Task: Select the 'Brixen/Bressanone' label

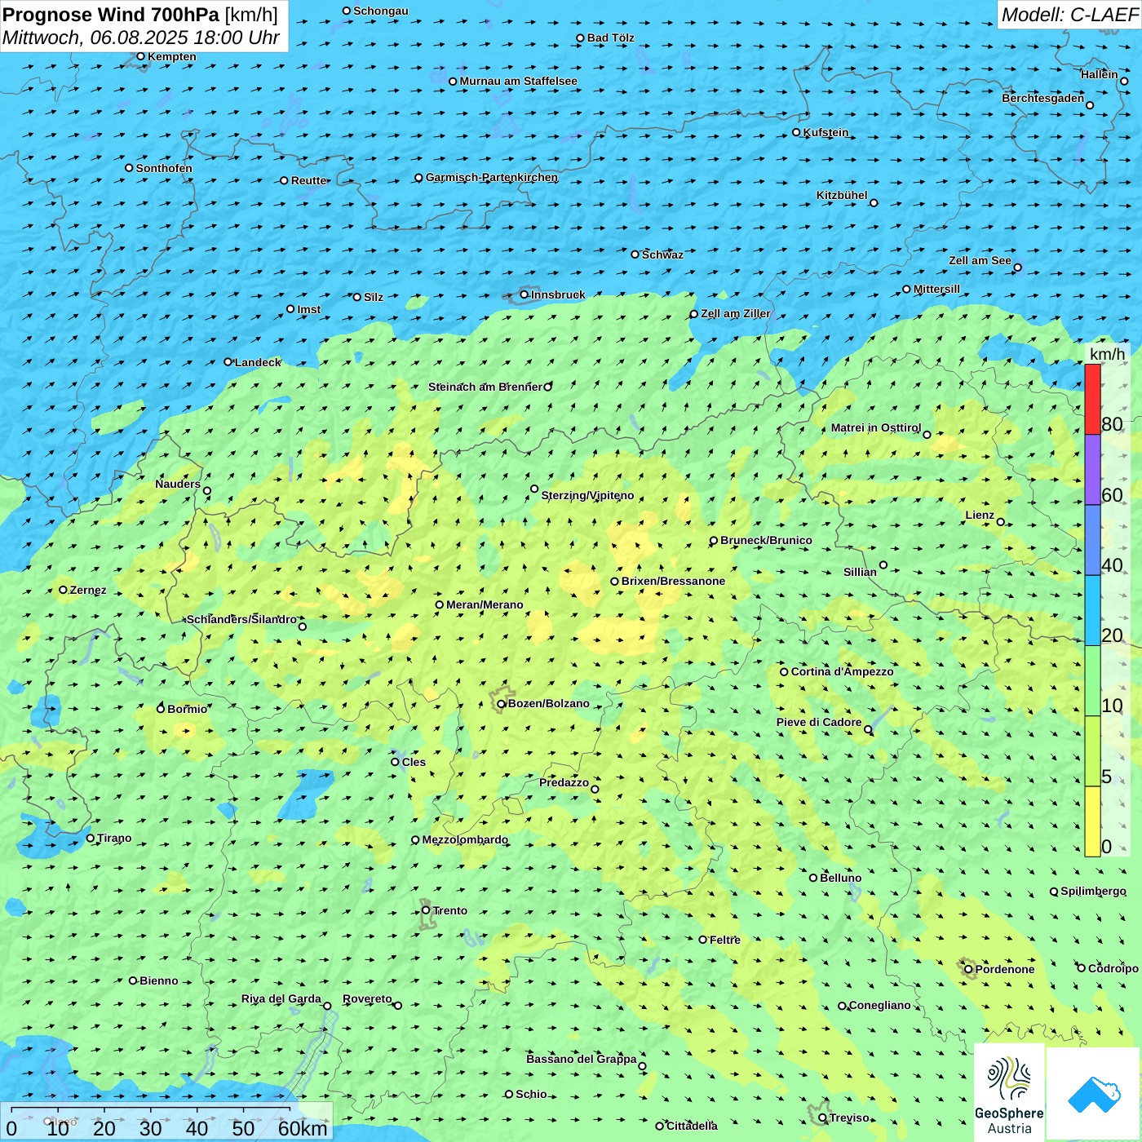Action: coord(673,581)
